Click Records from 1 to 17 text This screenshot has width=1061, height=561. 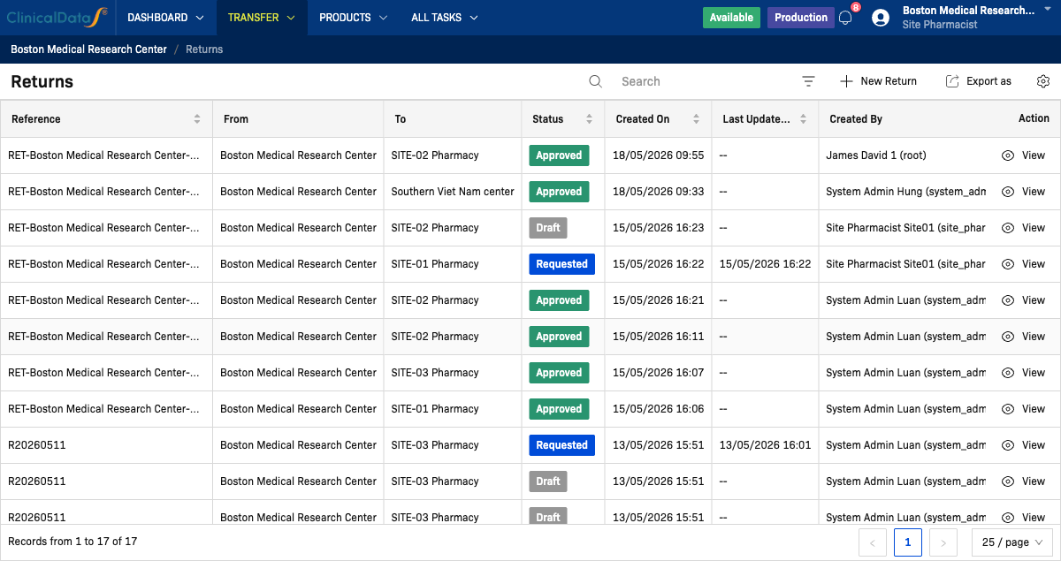(73, 542)
